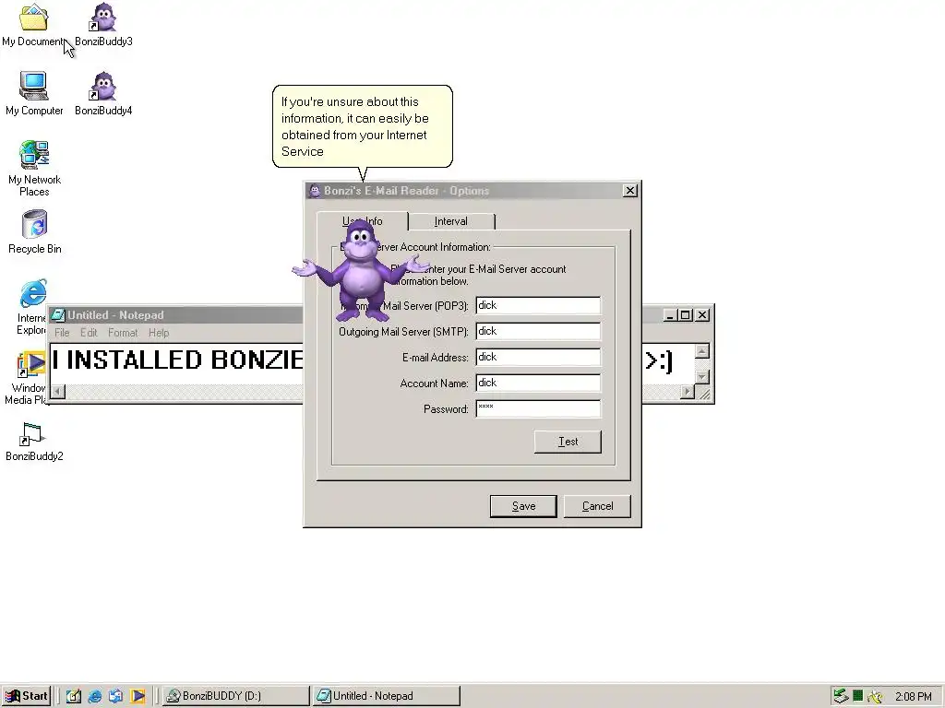Switch to Untitled - Notepad taskbar button
The image size is (945, 708).
387,696
